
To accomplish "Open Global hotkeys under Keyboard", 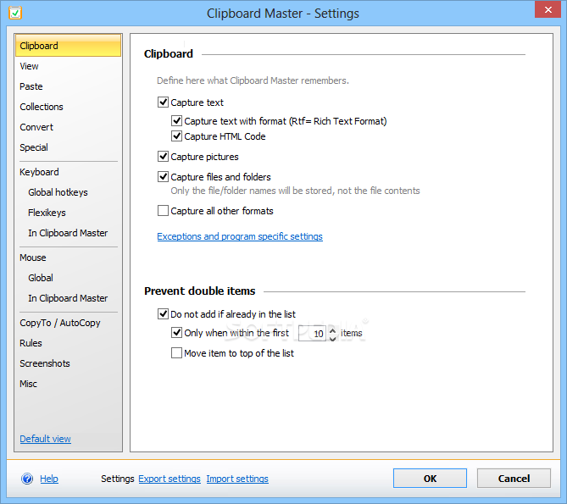I will [x=58, y=192].
